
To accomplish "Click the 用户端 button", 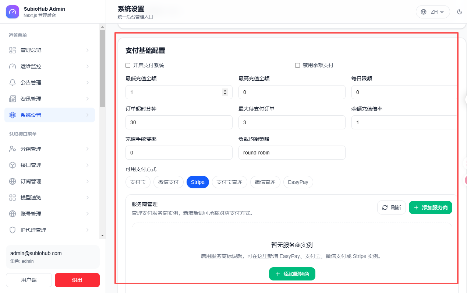I will click(x=29, y=280).
